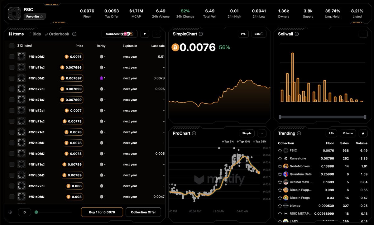Image resolution: width=374 pixels, height=225 pixels.
Task: Click the Favorite button under FSIC
Action: point(35,17)
